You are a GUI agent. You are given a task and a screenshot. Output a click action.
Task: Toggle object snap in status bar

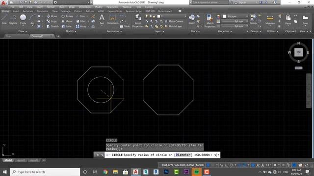244,165
